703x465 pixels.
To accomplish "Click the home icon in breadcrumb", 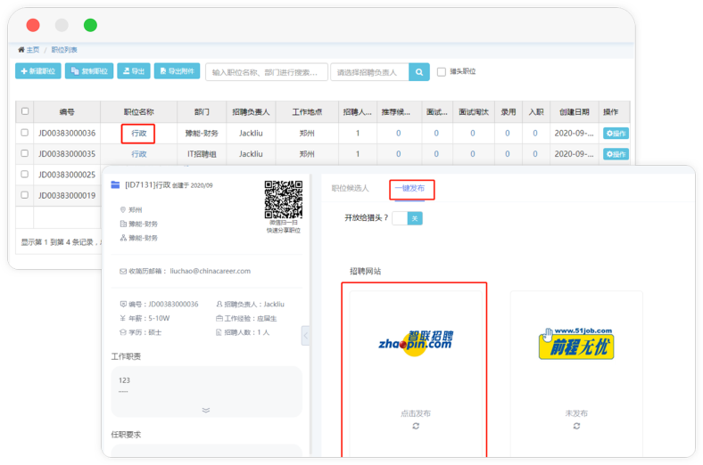I will [x=21, y=50].
